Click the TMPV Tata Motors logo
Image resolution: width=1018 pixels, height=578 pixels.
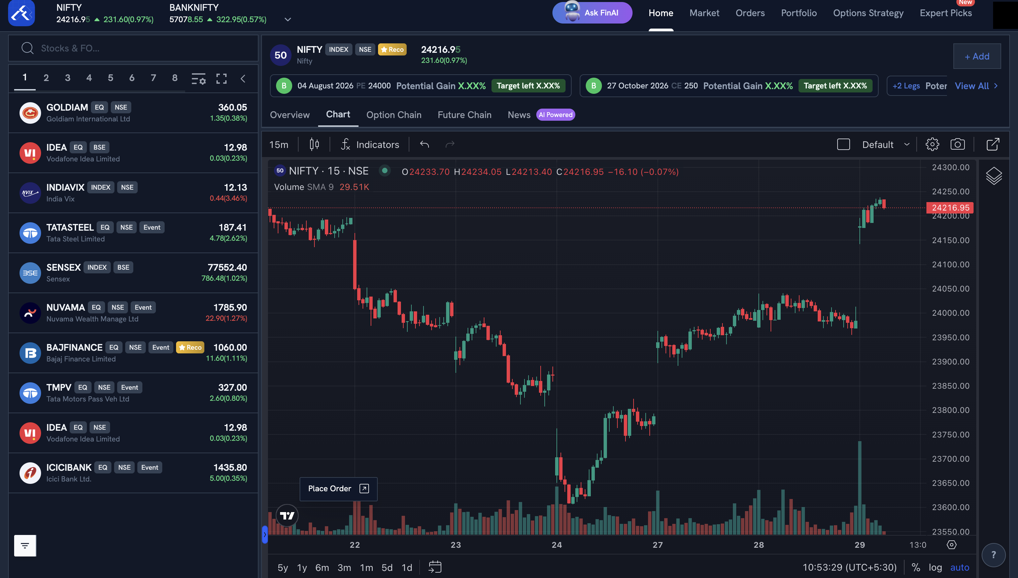30,393
